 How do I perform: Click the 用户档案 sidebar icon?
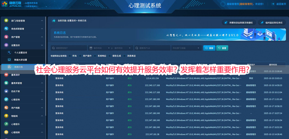coord(6,108)
